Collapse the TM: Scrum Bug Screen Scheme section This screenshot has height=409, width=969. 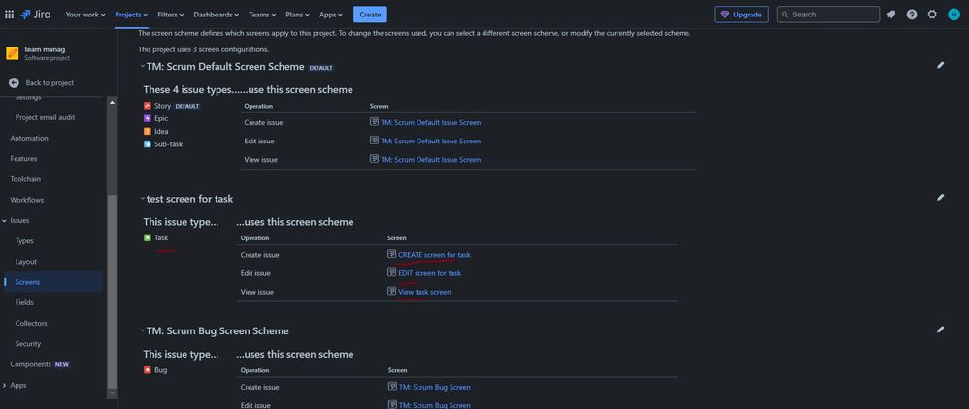[x=142, y=330]
